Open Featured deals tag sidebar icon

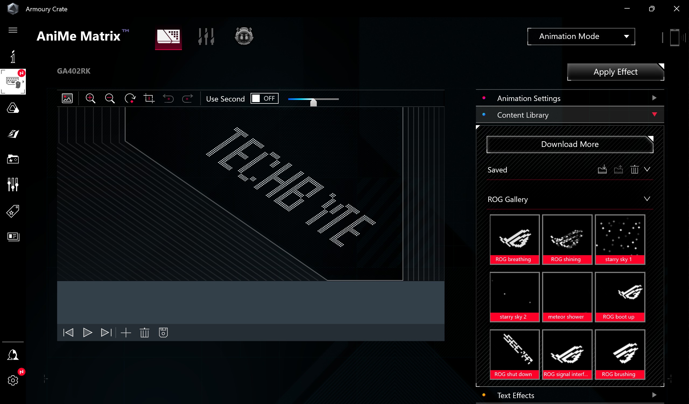click(x=13, y=211)
